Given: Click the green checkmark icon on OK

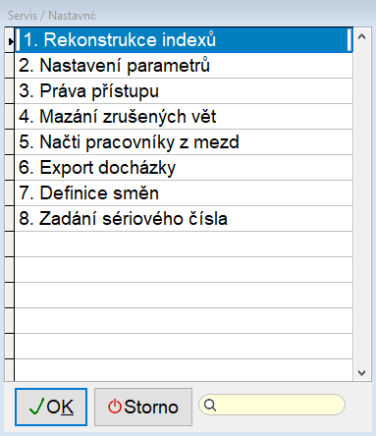Looking at the screenshot, I should pyautogui.click(x=36, y=407).
